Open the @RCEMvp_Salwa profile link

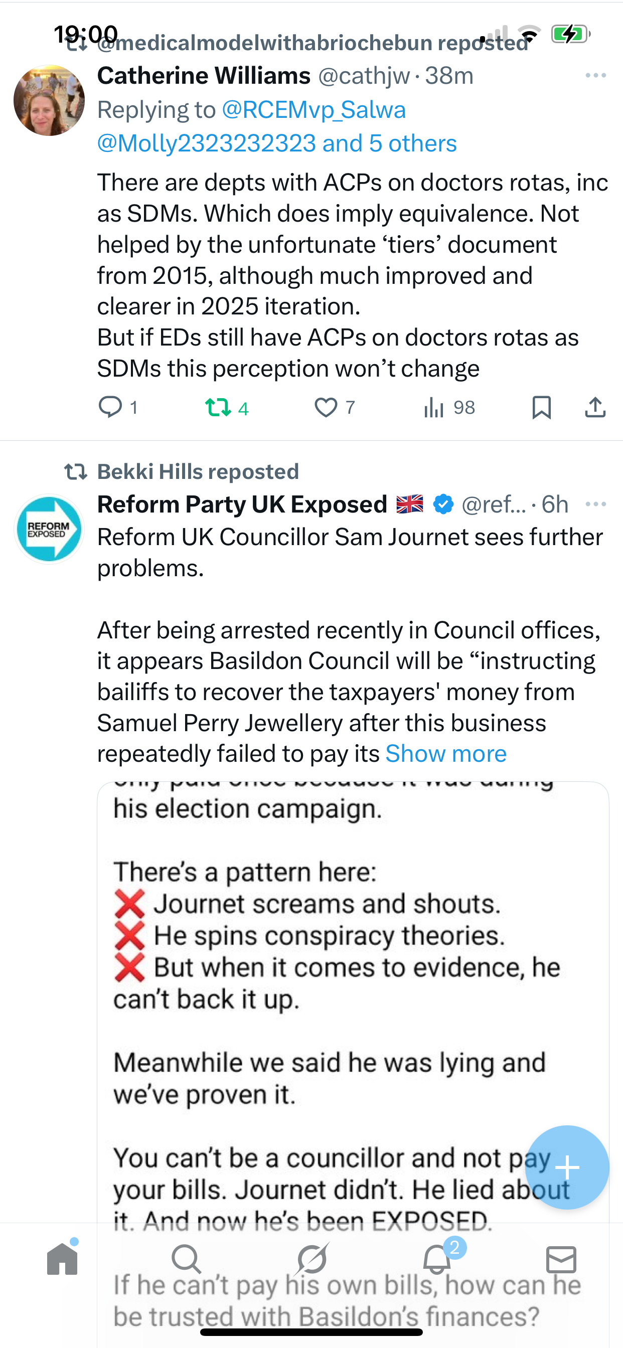(314, 110)
